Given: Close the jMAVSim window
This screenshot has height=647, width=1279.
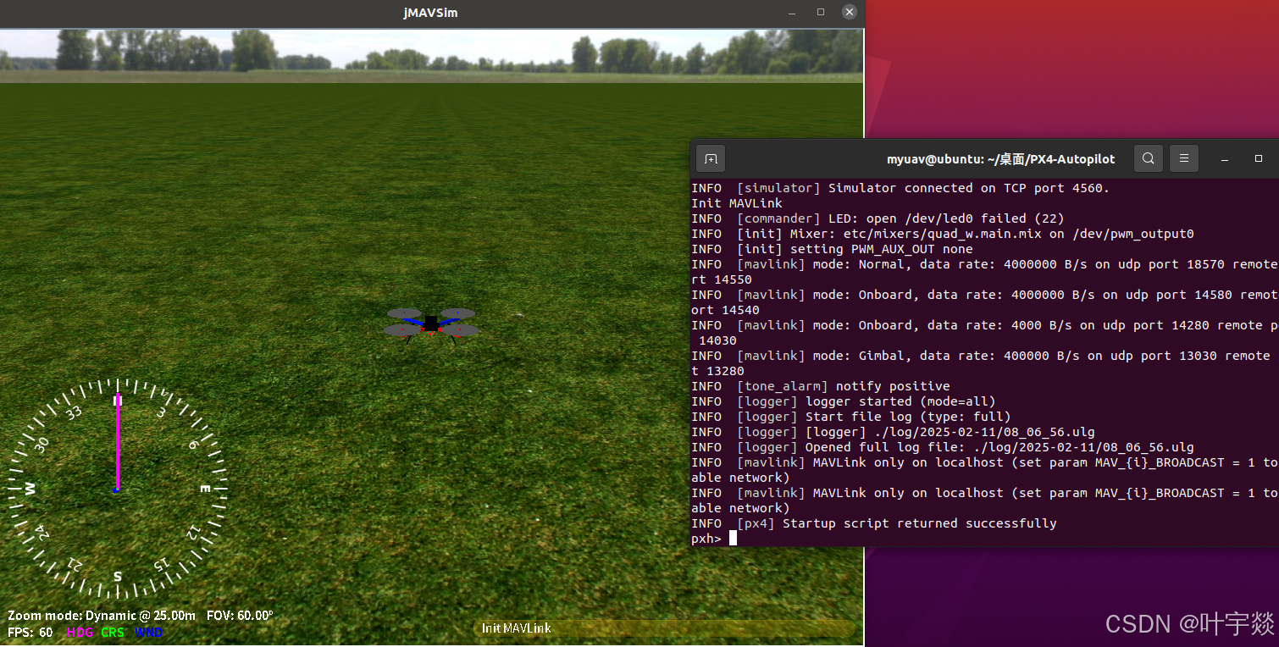Looking at the screenshot, I should coord(850,12).
